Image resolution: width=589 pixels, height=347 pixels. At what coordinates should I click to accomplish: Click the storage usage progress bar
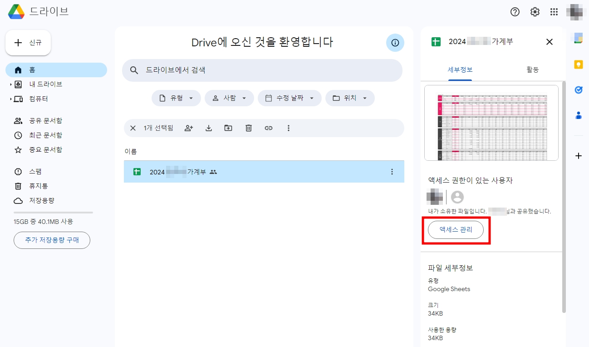pyautogui.click(x=53, y=213)
